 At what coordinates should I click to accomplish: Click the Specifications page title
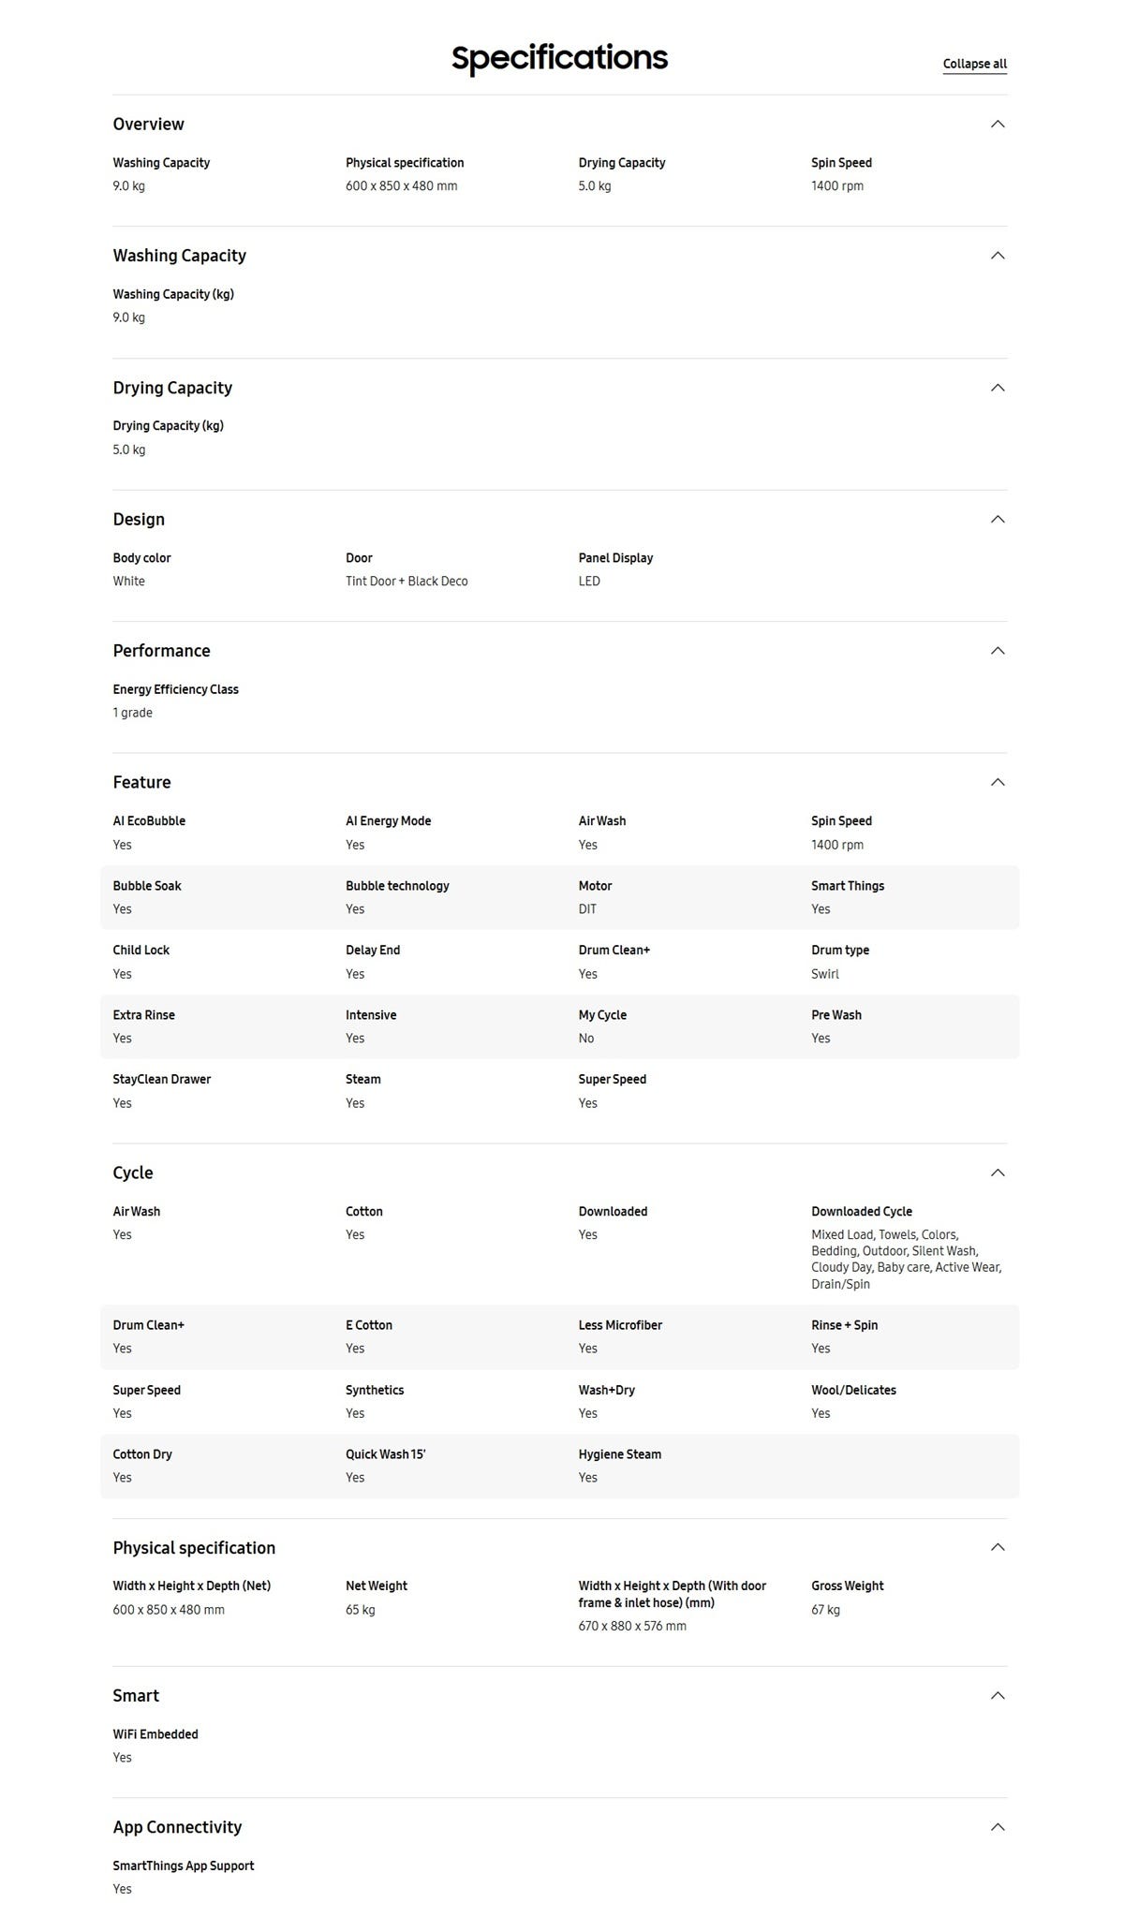tap(559, 58)
